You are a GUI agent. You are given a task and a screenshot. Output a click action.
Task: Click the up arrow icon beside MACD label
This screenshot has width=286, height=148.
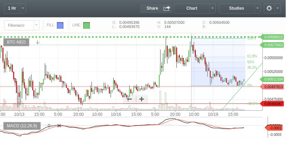(x=49, y=126)
